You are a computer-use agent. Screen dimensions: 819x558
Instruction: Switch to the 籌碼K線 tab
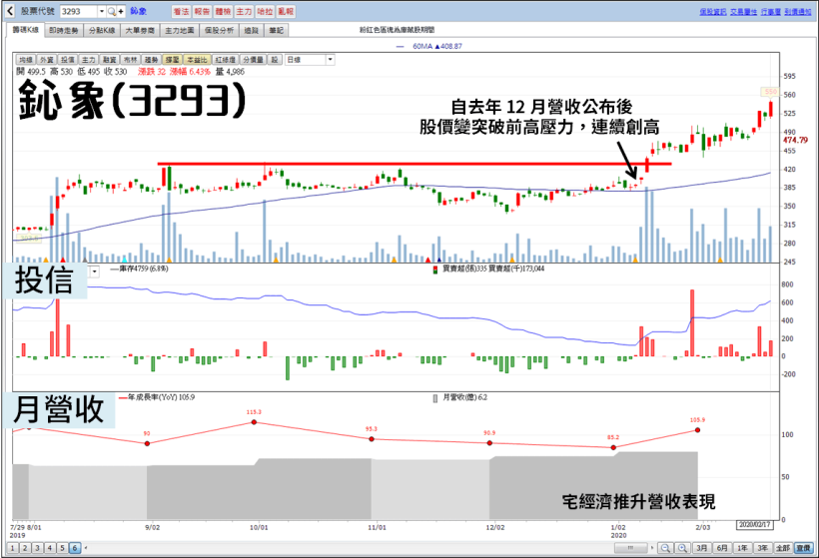tap(26, 30)
